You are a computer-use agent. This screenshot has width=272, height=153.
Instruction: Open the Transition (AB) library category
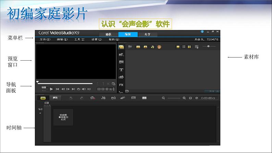121,62
